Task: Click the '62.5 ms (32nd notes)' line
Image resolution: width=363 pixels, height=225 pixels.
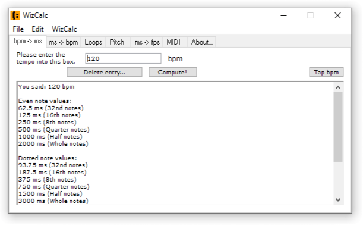Action: (x=50, y=108)
